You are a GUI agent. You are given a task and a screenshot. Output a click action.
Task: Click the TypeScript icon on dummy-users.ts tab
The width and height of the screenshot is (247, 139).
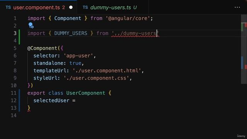tap(85, 7)
